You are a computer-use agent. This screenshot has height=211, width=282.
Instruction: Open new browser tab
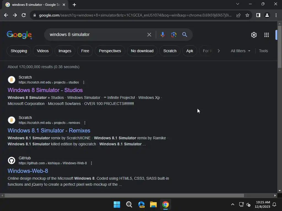click(74, 5)
